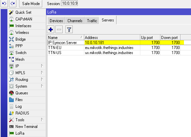Open the New Terminal icon

pos(11,127)
